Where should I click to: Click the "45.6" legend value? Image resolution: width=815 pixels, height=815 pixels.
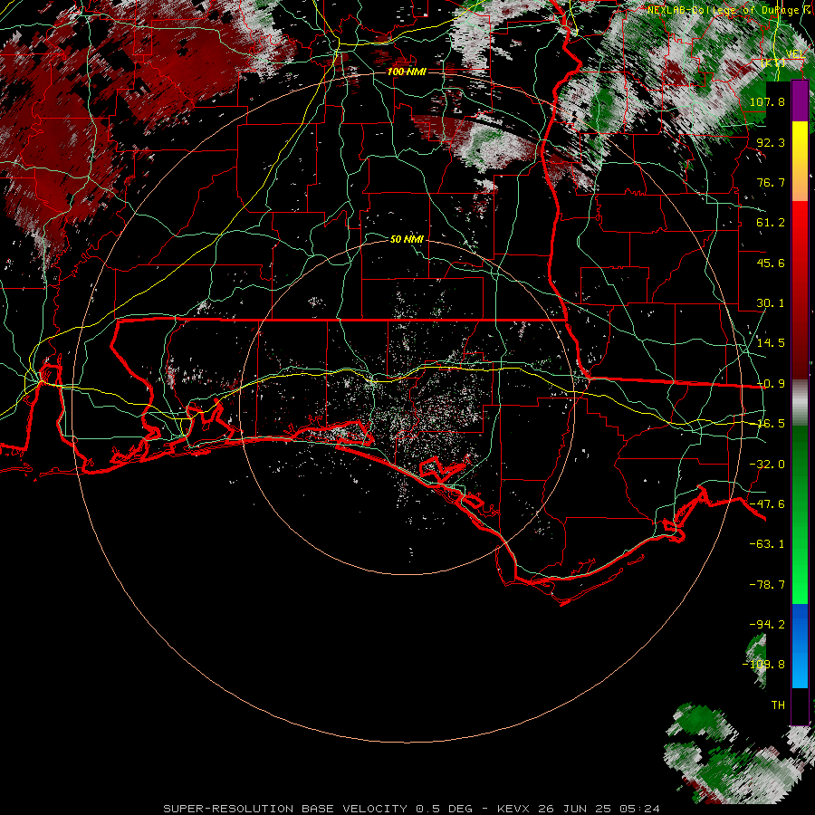coord(771,263)
